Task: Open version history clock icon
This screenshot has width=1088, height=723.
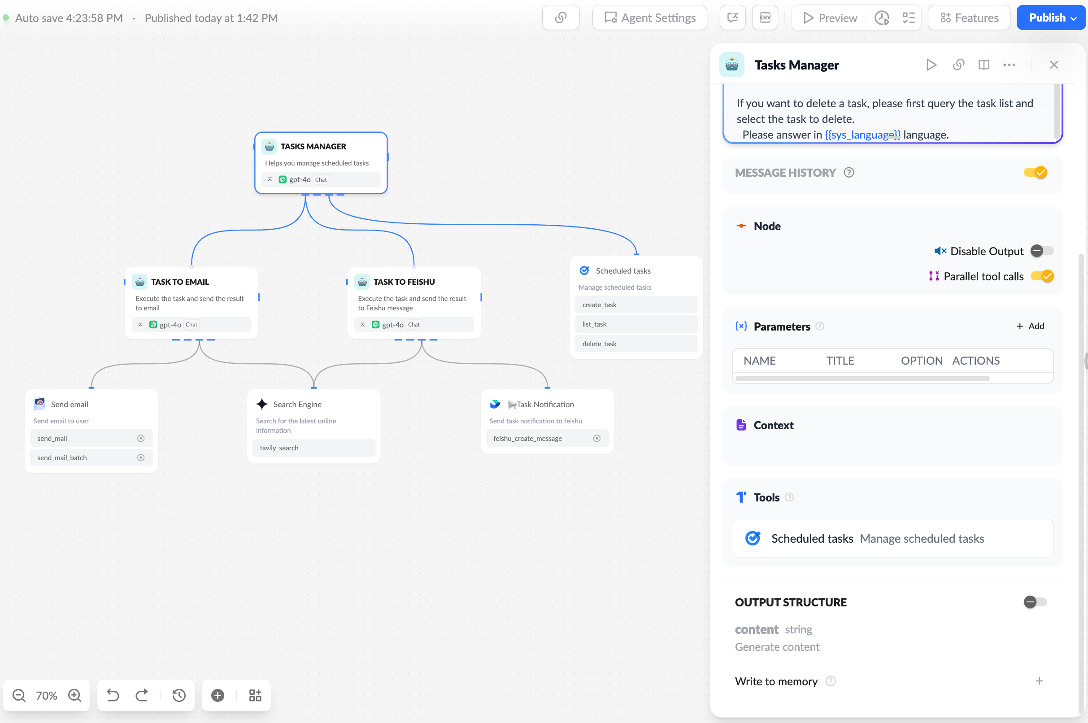Action: [x=179, y=695]
